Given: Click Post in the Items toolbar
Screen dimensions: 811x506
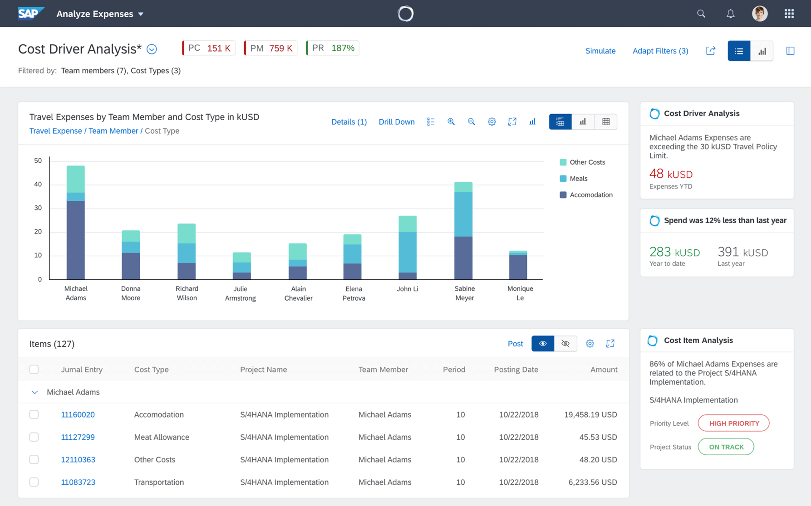Looking at the screenshot, I should 515,344.
